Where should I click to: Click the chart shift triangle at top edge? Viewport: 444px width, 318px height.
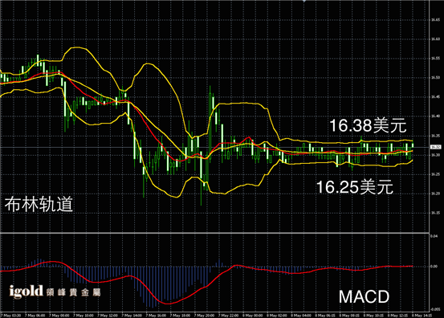tap(304, 1)
